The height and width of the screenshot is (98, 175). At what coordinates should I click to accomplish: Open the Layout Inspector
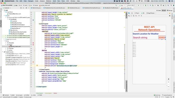click(x=167, y=95)
